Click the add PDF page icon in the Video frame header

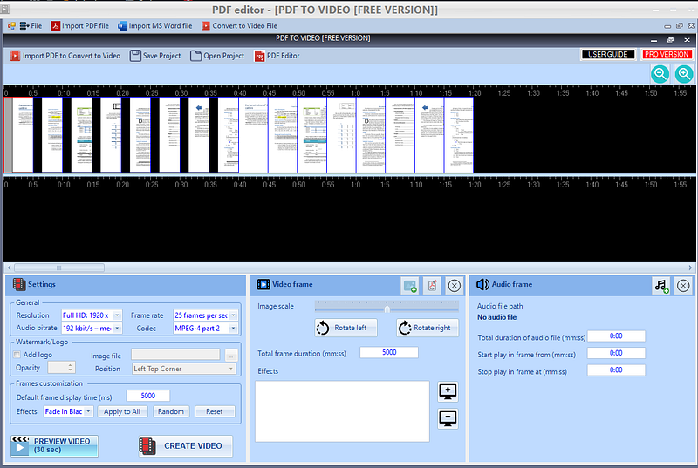tap(432, 286)
